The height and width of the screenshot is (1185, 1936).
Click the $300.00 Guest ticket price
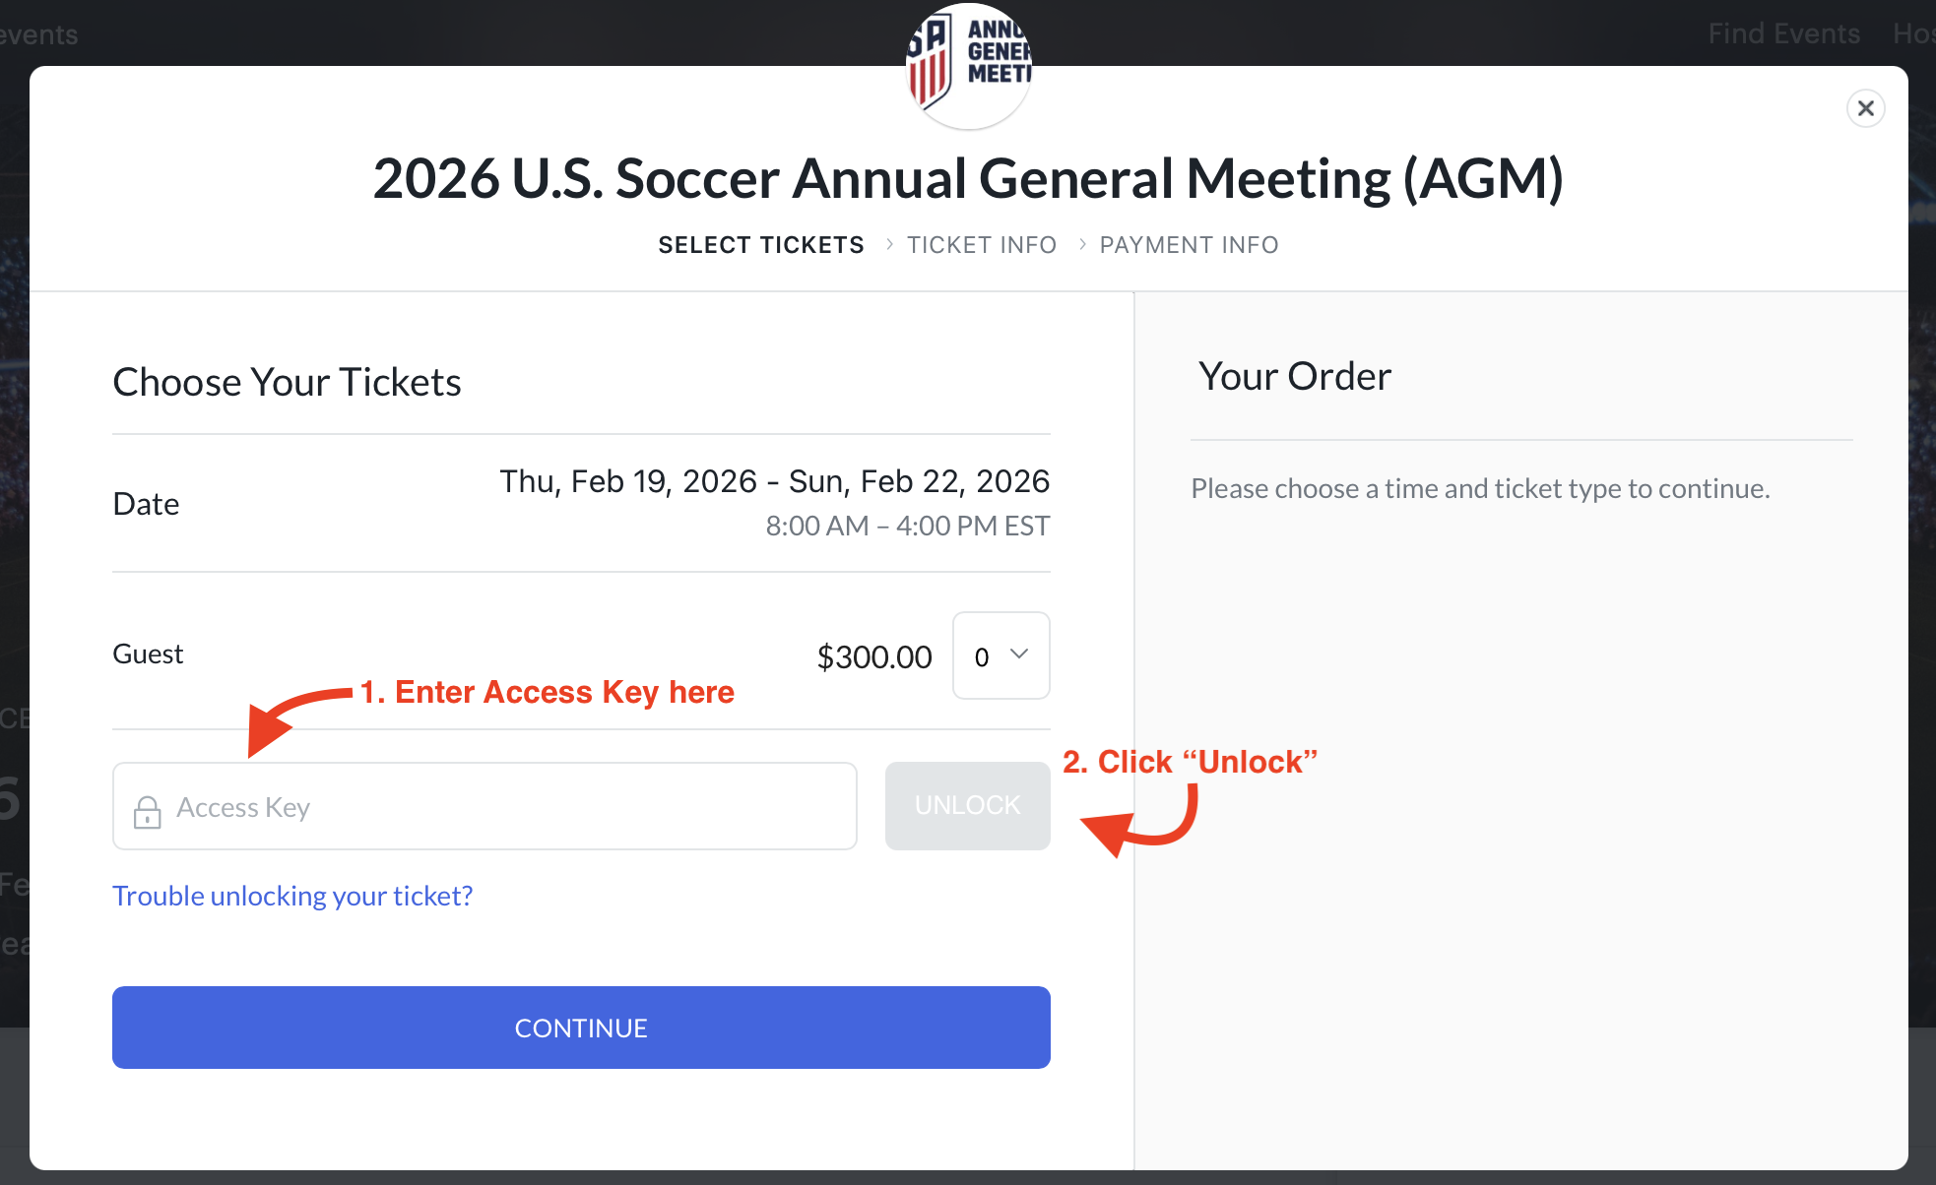click(x=874, y=656)
